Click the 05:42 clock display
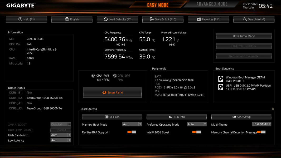 click(x=266, y=6)
